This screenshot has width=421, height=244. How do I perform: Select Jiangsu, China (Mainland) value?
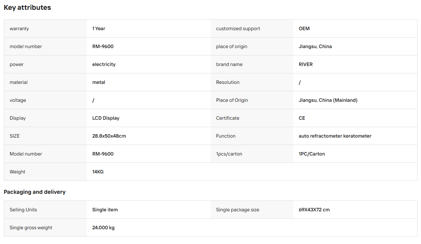[x=328, y=100]
